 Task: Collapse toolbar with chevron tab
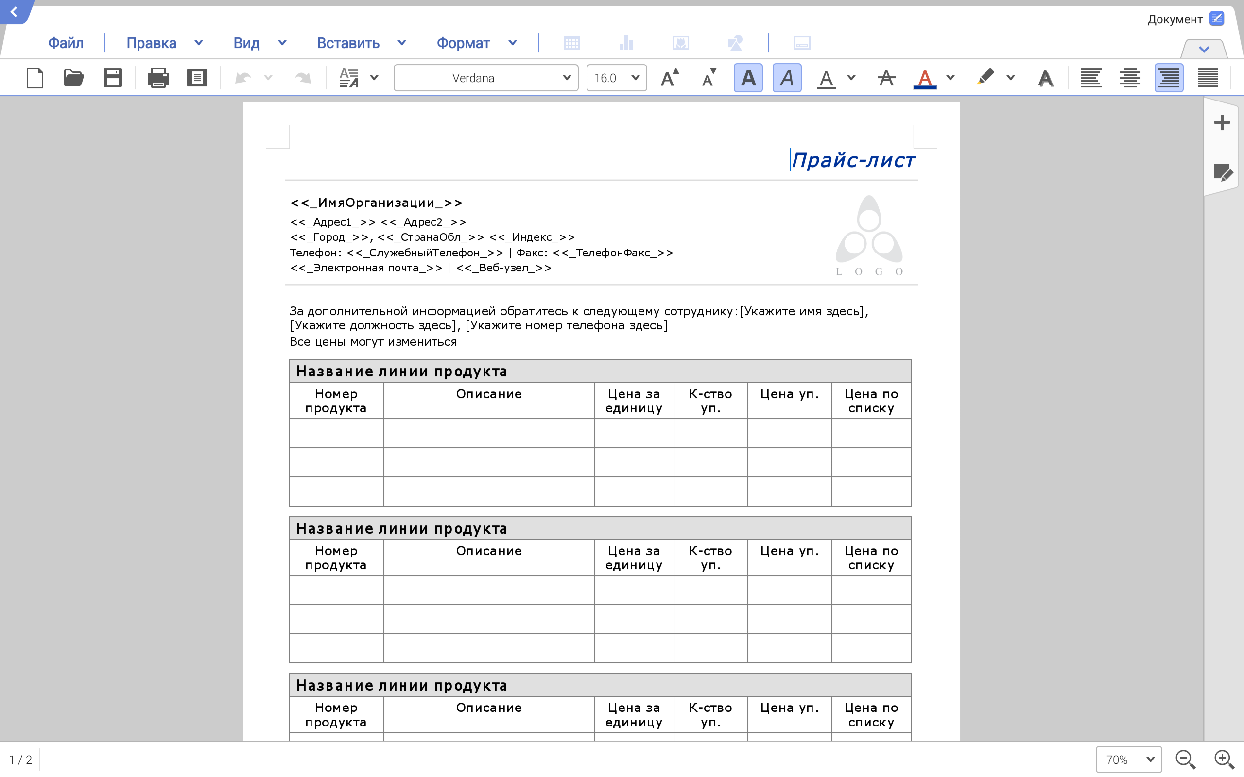[x=1204, y=50]
